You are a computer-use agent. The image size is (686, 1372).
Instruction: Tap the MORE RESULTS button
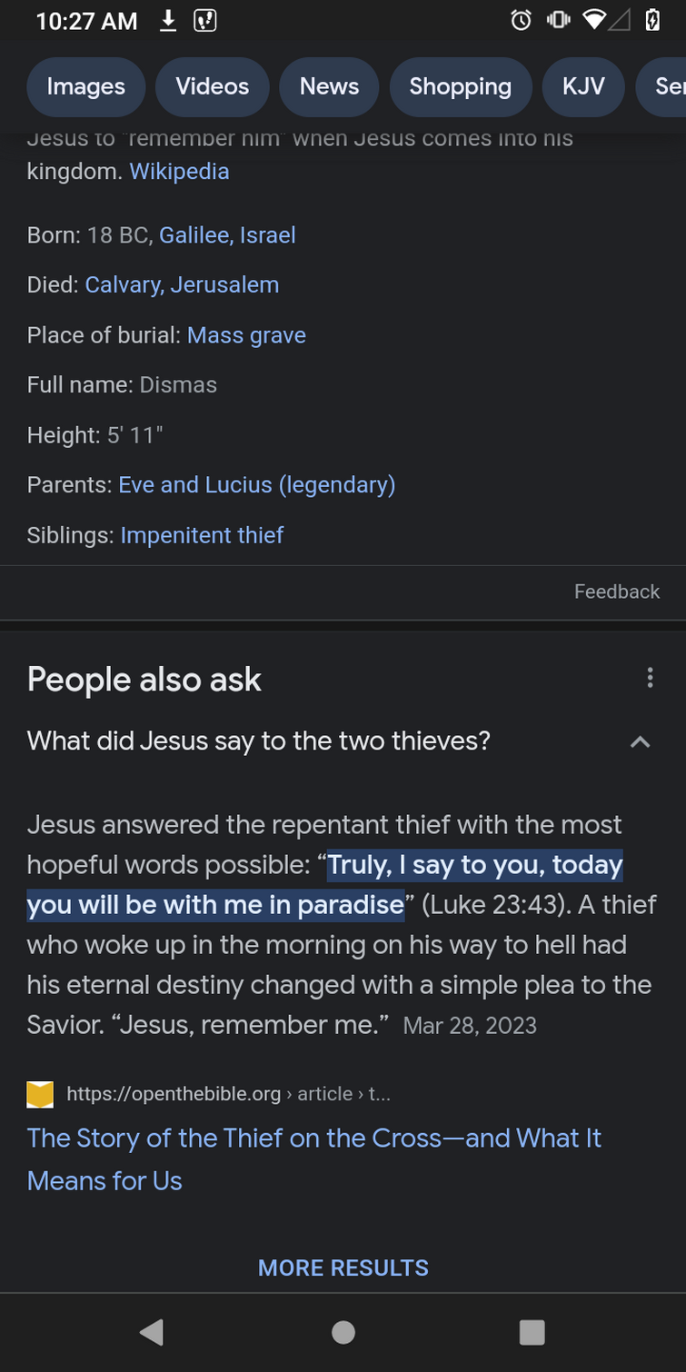(x=343, y=1268)
